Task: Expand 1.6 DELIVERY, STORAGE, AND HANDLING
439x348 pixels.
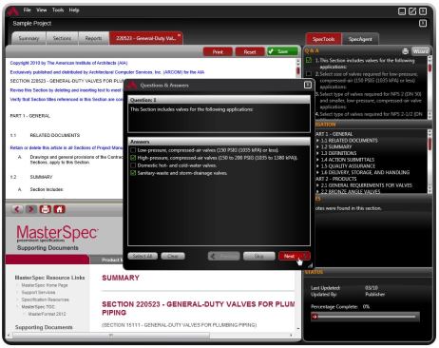Action: pos(317,172)
